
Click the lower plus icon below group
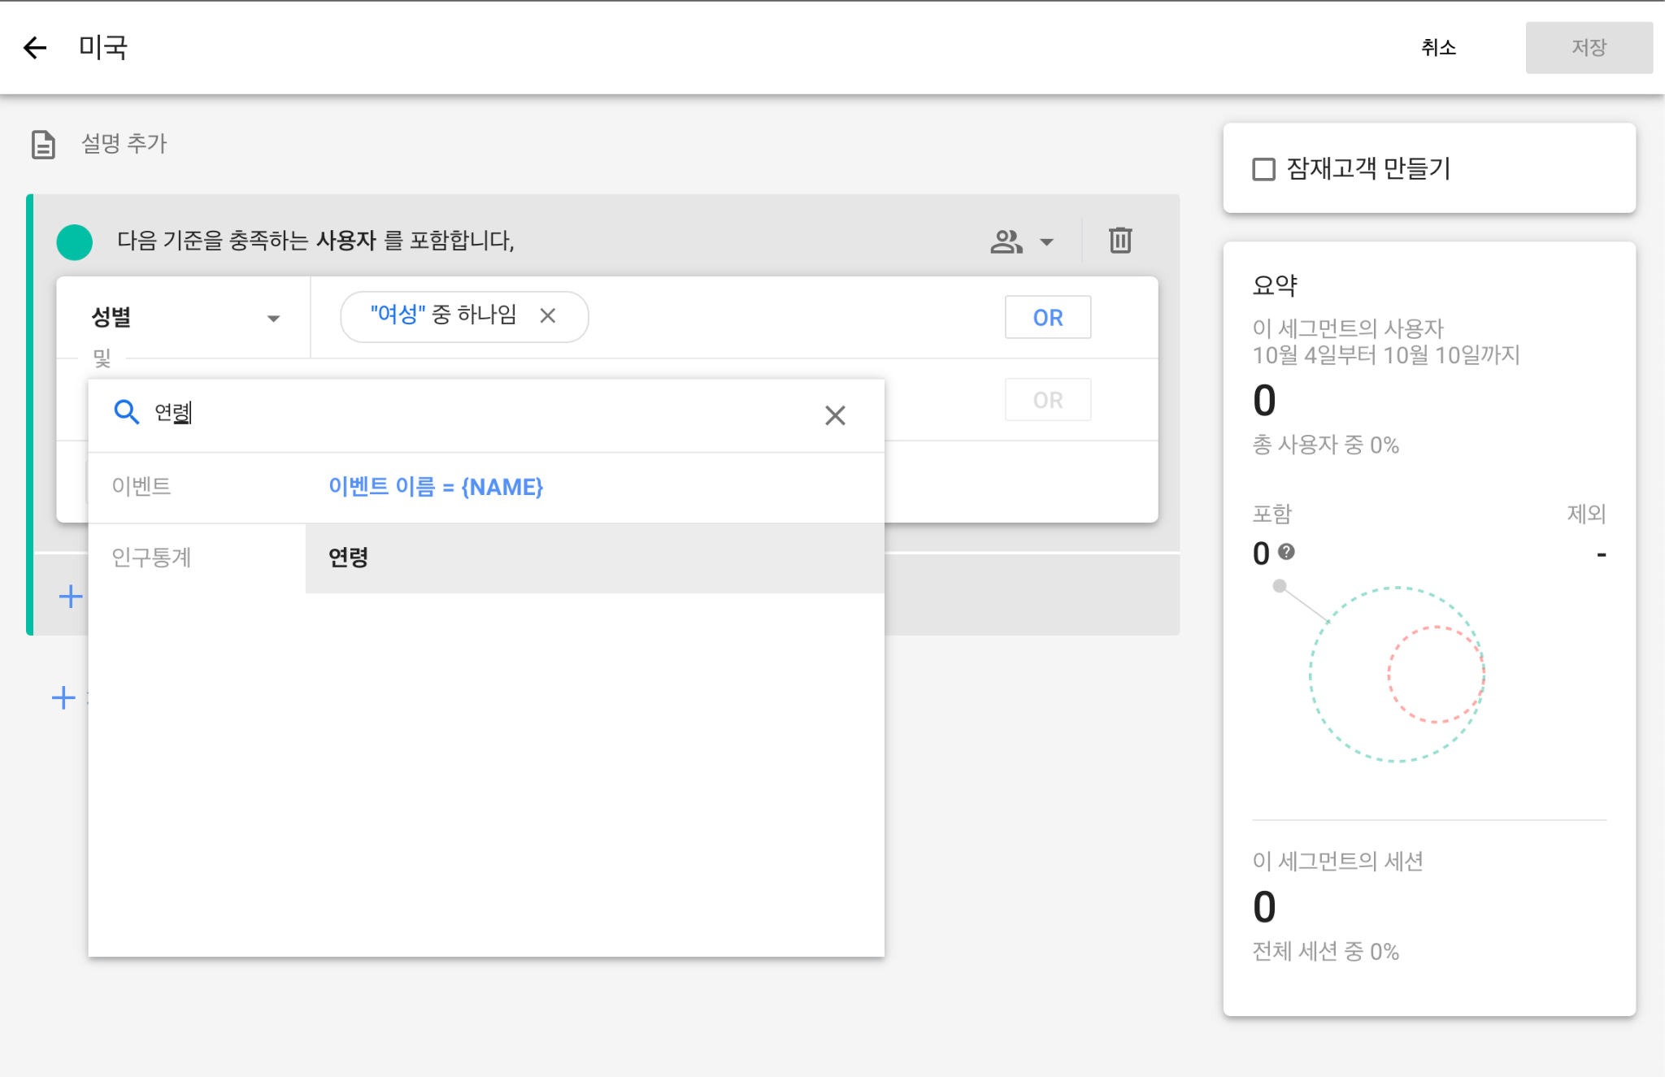click(x=63, y=697)
